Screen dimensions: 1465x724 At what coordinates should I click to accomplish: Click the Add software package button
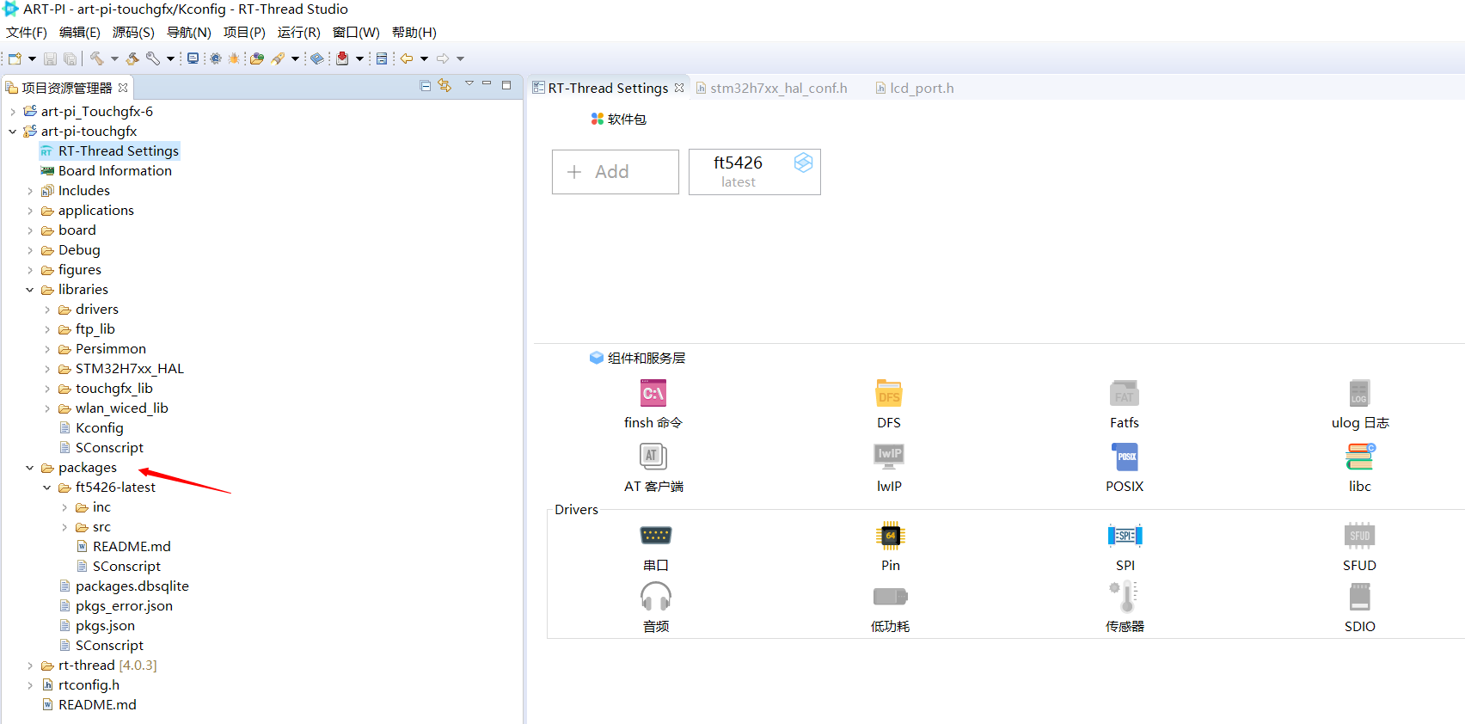[x=616, y=172]
